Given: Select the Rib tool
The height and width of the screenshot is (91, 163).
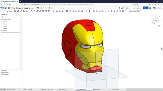Looking at the screenshot, I should tap(40, 11).
